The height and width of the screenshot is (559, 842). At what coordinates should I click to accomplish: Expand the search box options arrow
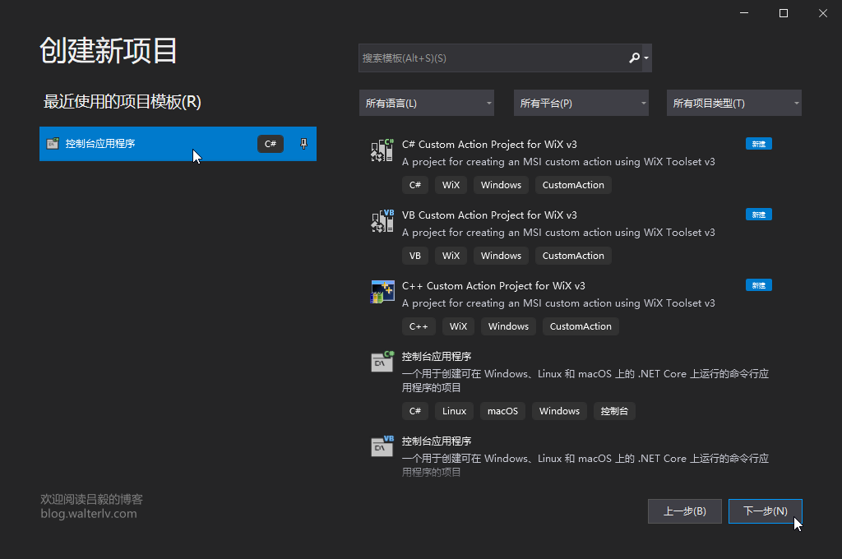(x=647, y=58)
